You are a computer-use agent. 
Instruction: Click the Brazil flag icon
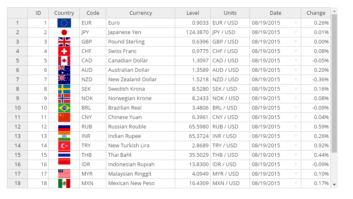click(64, 108)
